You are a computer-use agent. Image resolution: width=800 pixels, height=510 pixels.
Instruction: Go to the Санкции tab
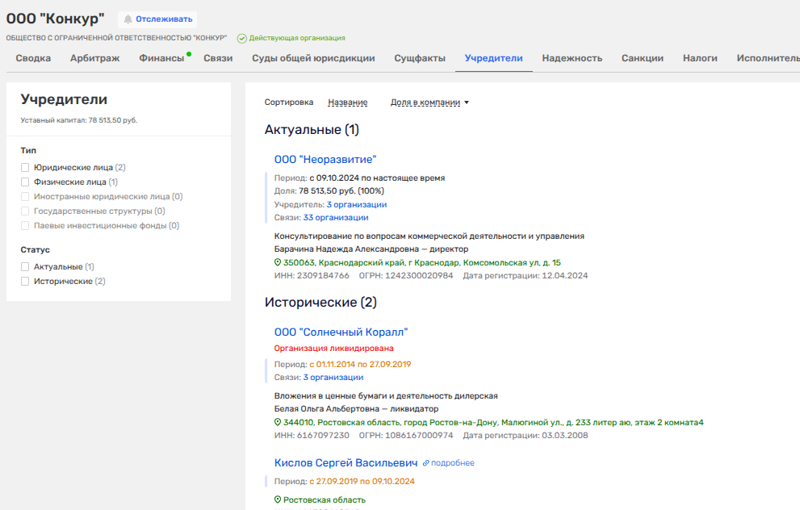click(642, 58)
